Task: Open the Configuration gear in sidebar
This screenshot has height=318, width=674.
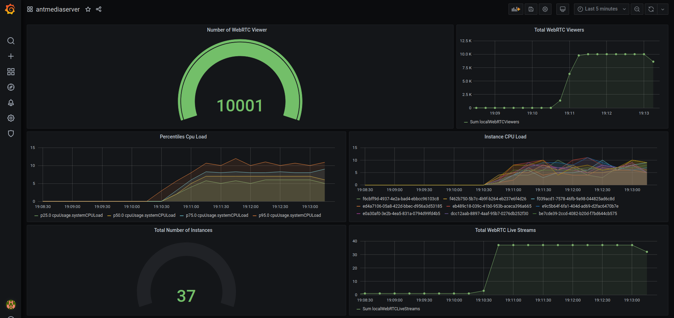Action: (11, 118)
